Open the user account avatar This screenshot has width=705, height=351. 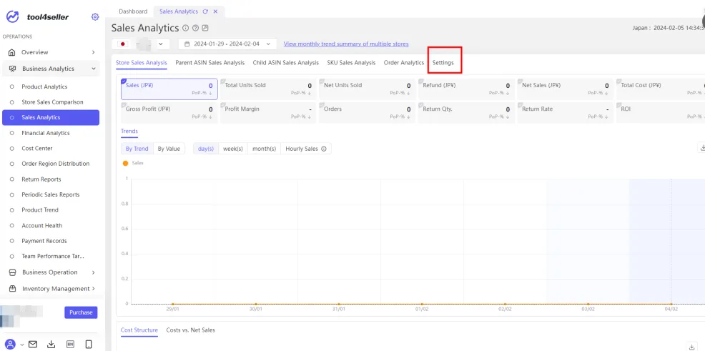[11, 345]
